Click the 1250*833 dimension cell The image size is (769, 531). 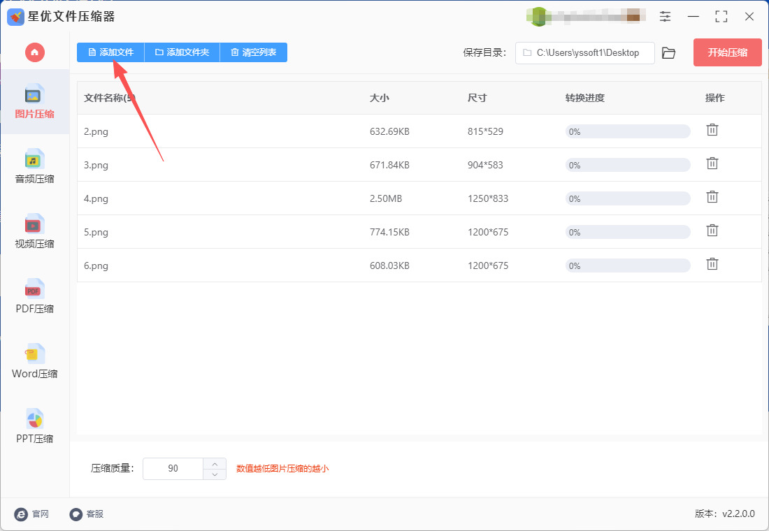[488, 198]
